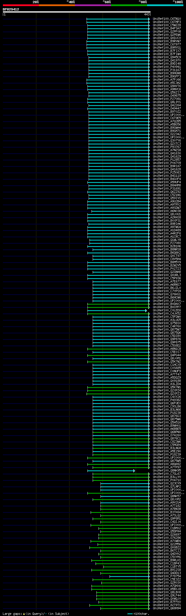Click the cyan ~100% legend segment

165,5
